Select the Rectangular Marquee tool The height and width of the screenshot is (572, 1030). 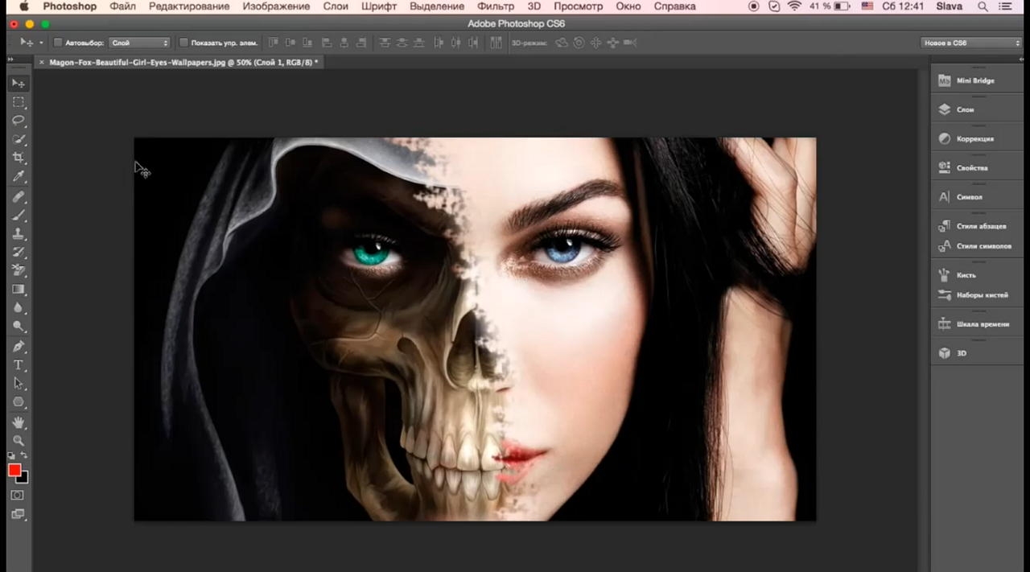point(18,102)
